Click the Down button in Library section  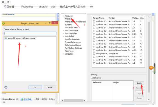(x=139, y=98)
